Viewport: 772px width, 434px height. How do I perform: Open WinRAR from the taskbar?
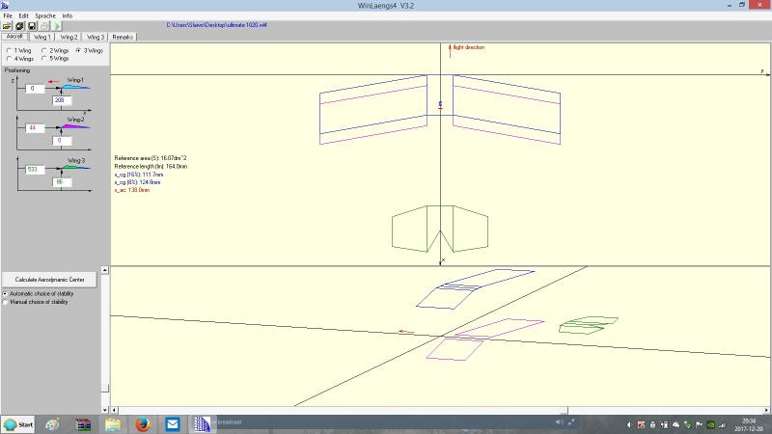(82, 423)
